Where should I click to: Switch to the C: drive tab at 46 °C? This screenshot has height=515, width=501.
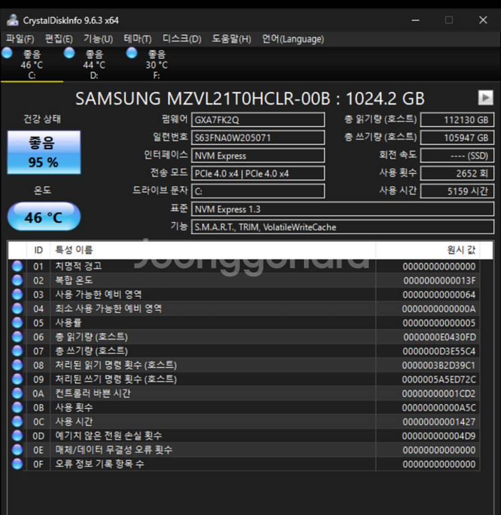click(x=32, y=64)
